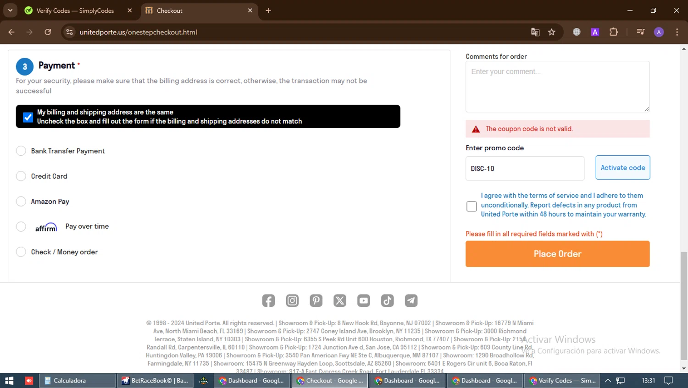
Task: Check the agree with terms of service box
Action: [472, 206]
